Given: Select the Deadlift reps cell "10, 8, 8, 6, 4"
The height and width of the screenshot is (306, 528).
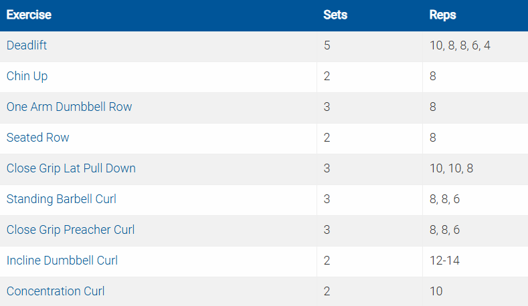Looking at the screenshot, I should pos(464,46).
